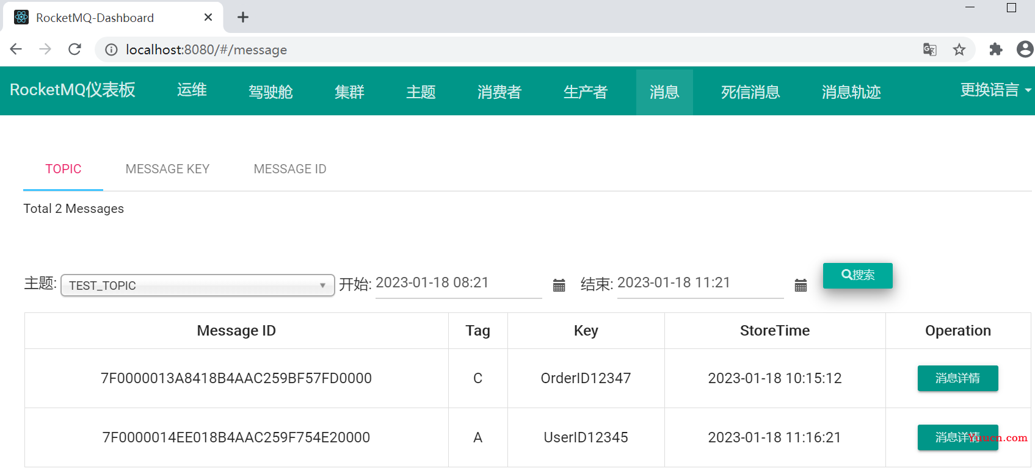Click the Message ID column header
1035x471 pixels.
pyautogui.click(x=236, y=331)
